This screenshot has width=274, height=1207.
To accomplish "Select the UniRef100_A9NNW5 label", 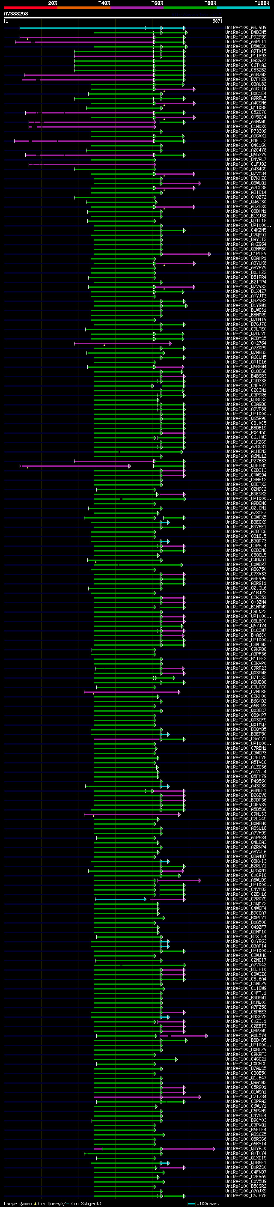I will click(x=246, y=122).
